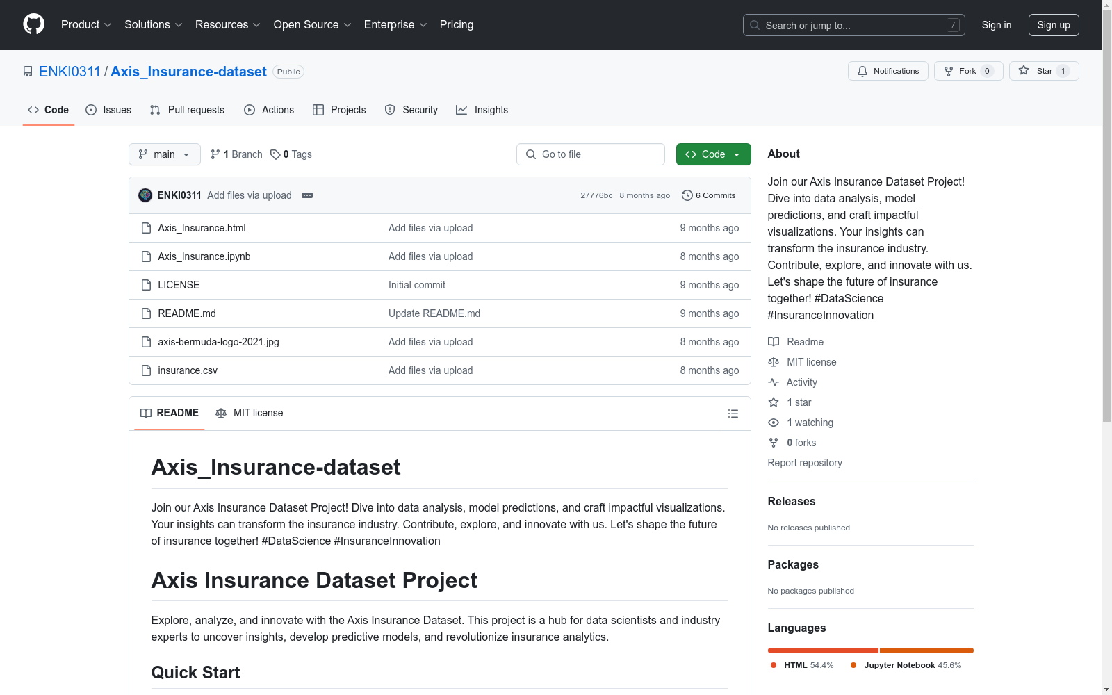
Task: Open the README.md file
Action: [187, 313]
